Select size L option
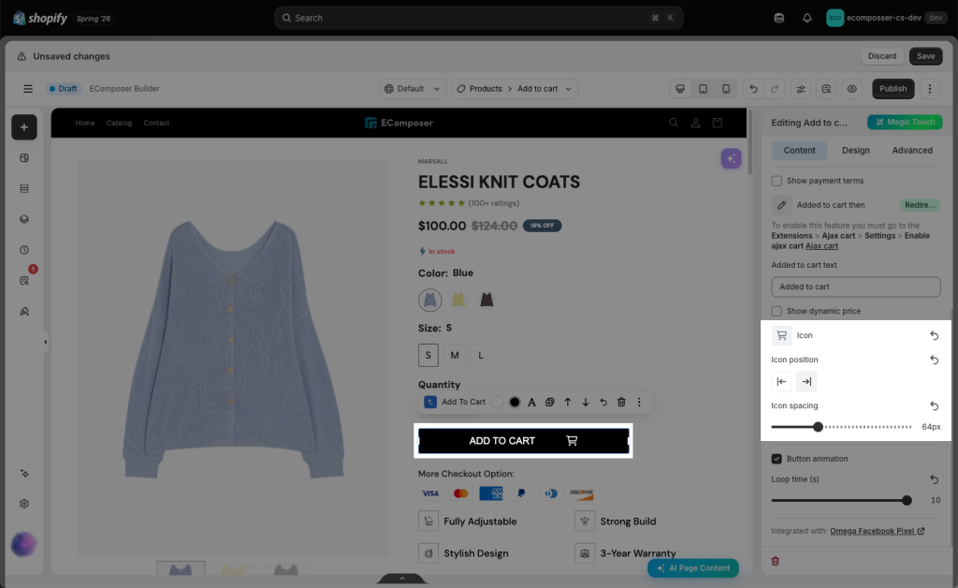Viewport: 958px width, 588px height. pos(481,355)
